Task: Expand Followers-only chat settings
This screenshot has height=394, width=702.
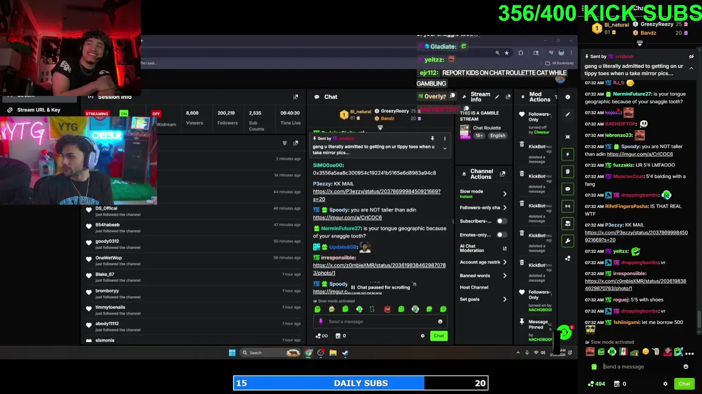Action: click(x=505, y=207)
